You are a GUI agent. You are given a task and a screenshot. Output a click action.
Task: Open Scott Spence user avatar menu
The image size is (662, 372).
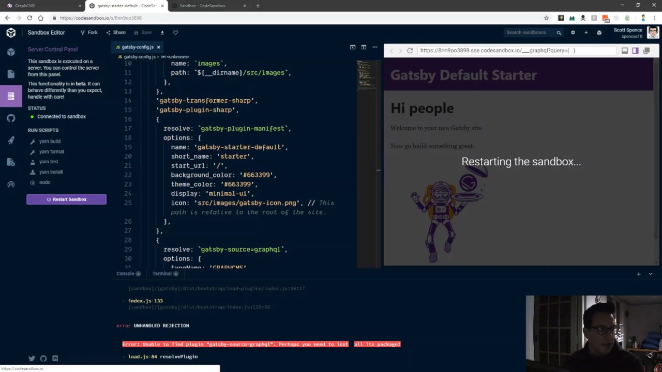click(x=653, y=33)
